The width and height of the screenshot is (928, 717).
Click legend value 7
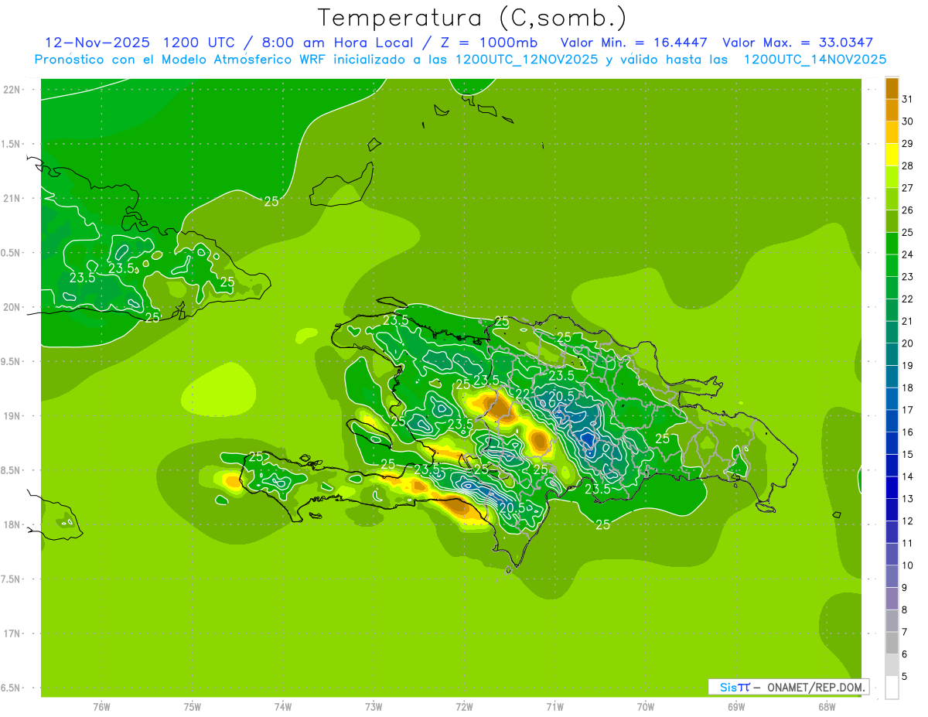coord(904,632)
